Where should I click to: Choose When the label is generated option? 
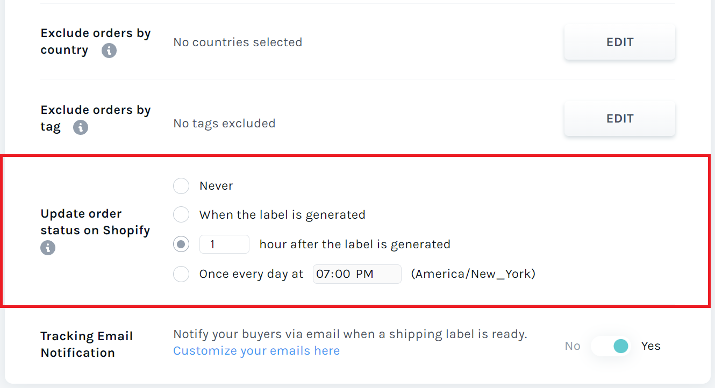click(181, 215)
